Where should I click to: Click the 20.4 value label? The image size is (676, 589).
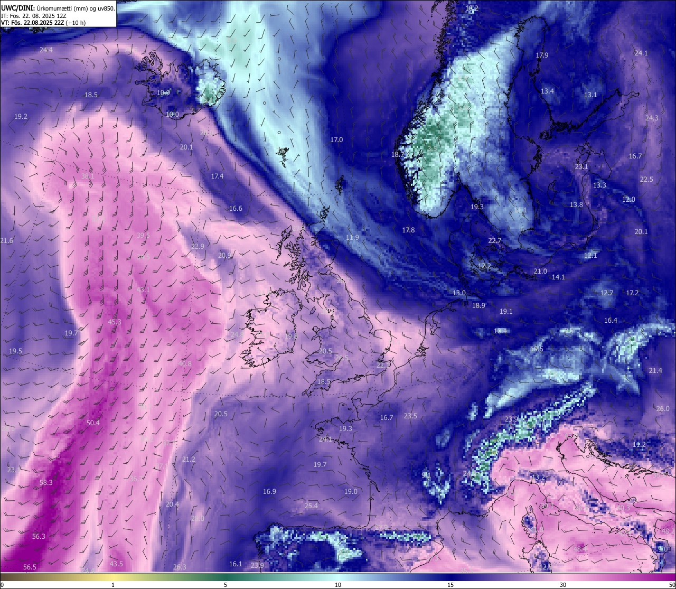pos(172,504)
